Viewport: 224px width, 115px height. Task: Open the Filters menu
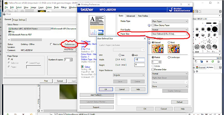point(64,8)
